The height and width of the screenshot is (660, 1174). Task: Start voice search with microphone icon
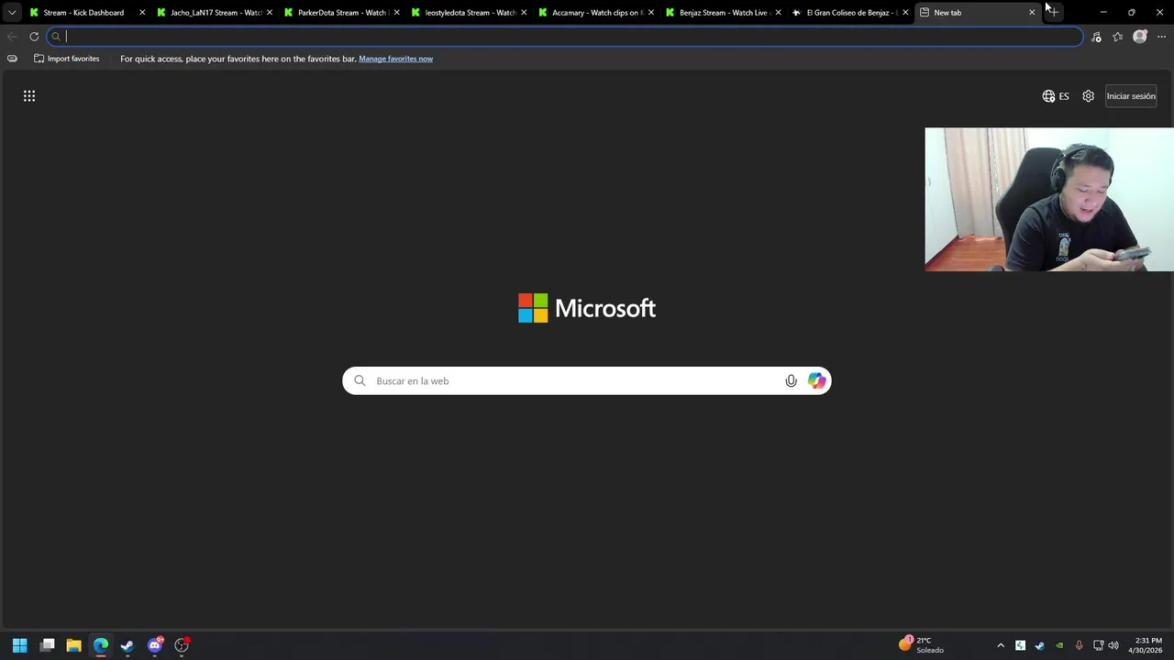pos(791,380)
